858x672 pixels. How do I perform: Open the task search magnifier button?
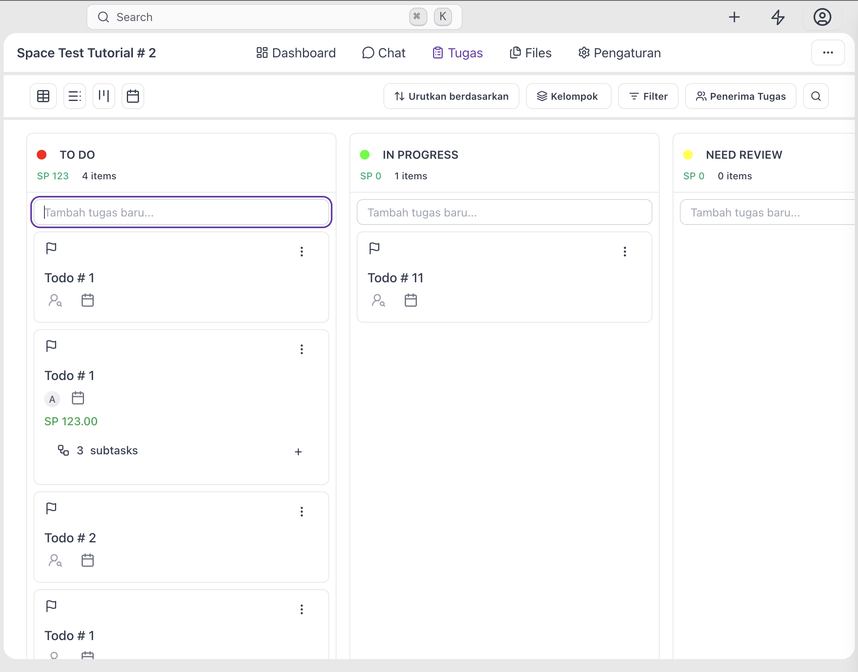click(x=816, y=96)
